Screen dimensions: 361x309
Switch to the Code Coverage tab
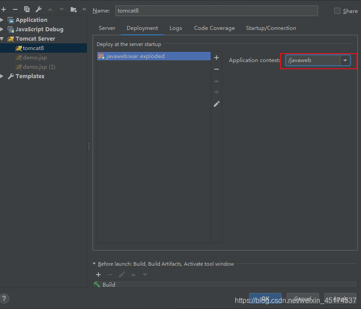(x=214, y=28)
